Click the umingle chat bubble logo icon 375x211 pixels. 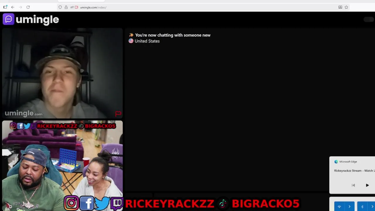(x=8, y=19)
